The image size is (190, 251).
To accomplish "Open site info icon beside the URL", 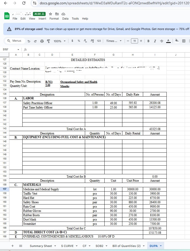I will pyautogui.click(x=34, y=3).
